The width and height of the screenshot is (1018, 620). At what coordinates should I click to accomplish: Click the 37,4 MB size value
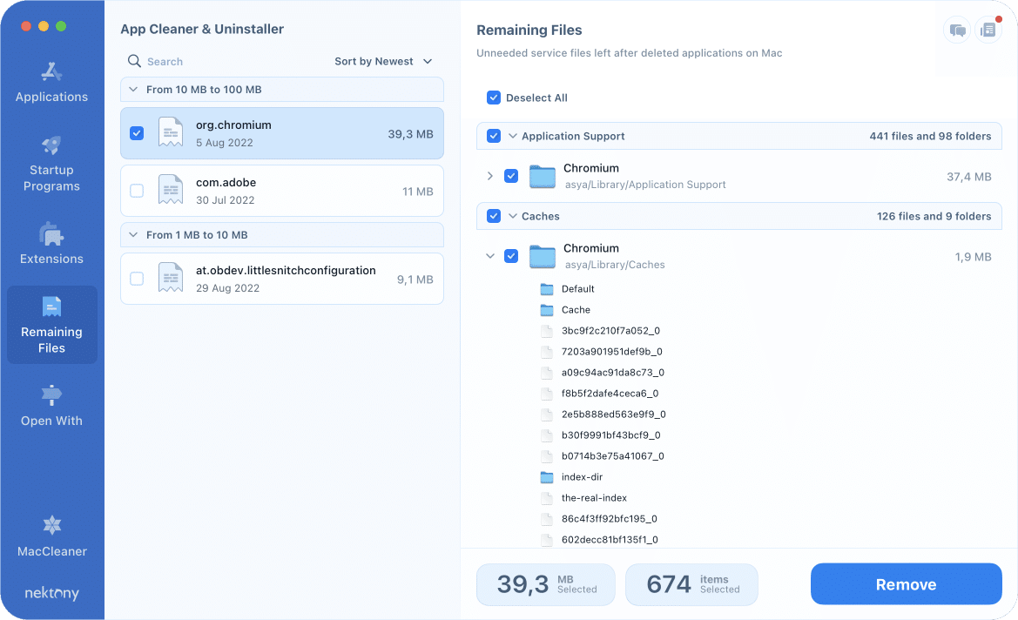click(x=968, y=177)
